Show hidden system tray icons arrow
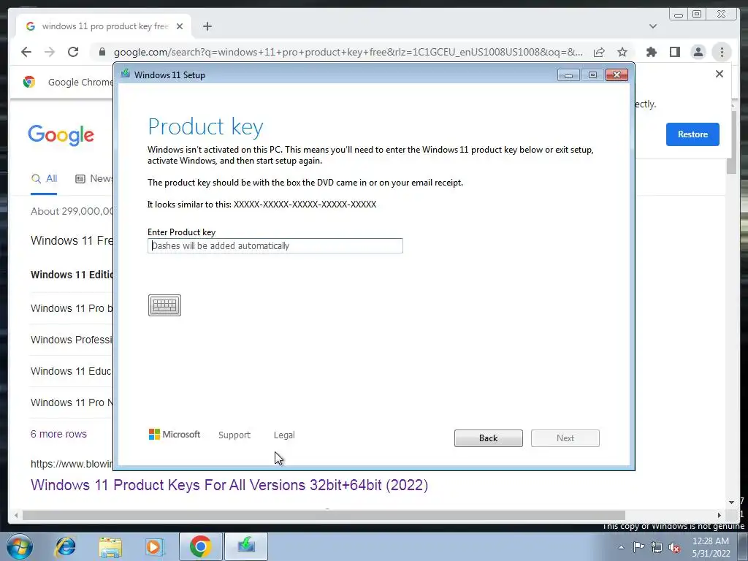Viewport: 748px width, 561px height. 621,547
